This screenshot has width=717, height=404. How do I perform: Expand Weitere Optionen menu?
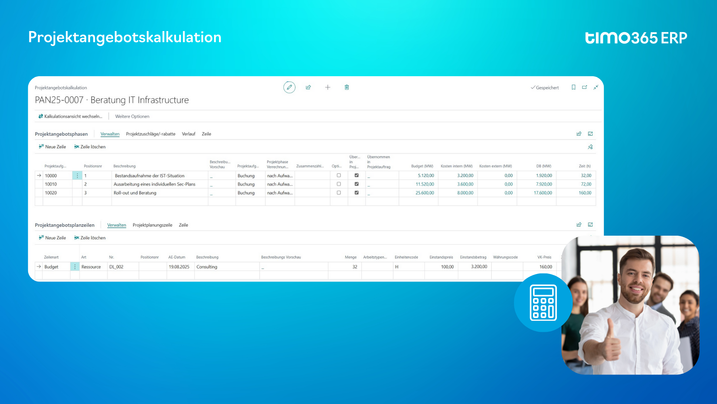tap(132, 116)
